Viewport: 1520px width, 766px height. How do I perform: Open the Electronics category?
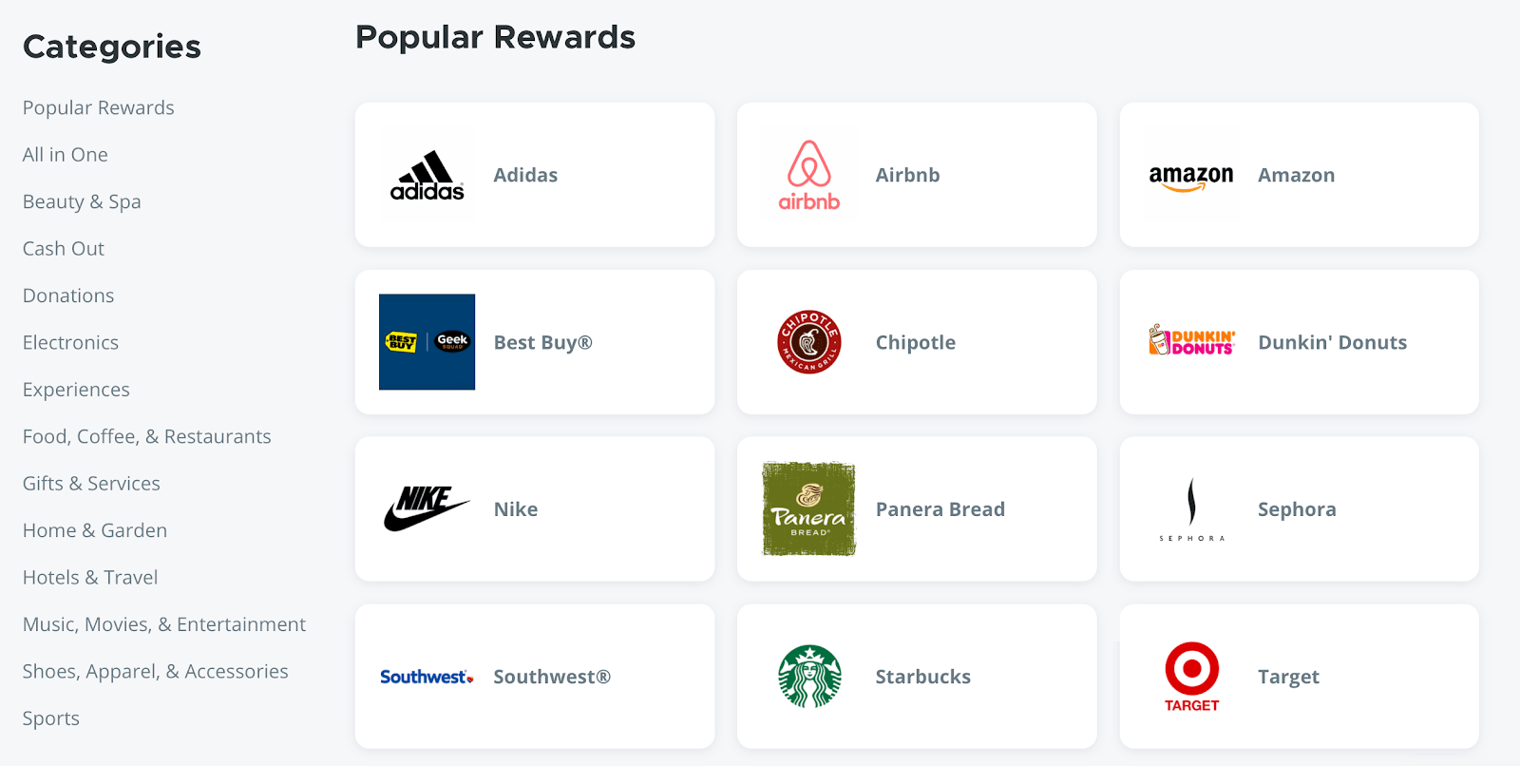[70, 342]
